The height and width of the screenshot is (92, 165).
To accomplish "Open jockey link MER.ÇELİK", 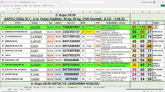I will click(37, 55).
